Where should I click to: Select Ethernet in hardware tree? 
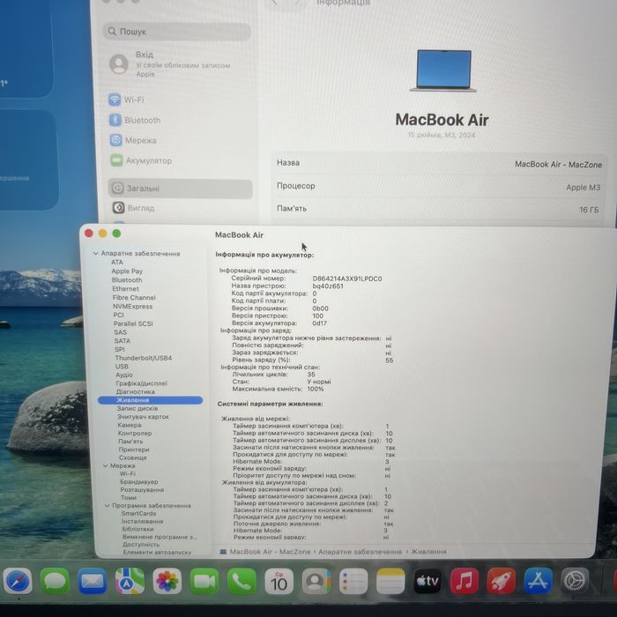tap(125, 288)
